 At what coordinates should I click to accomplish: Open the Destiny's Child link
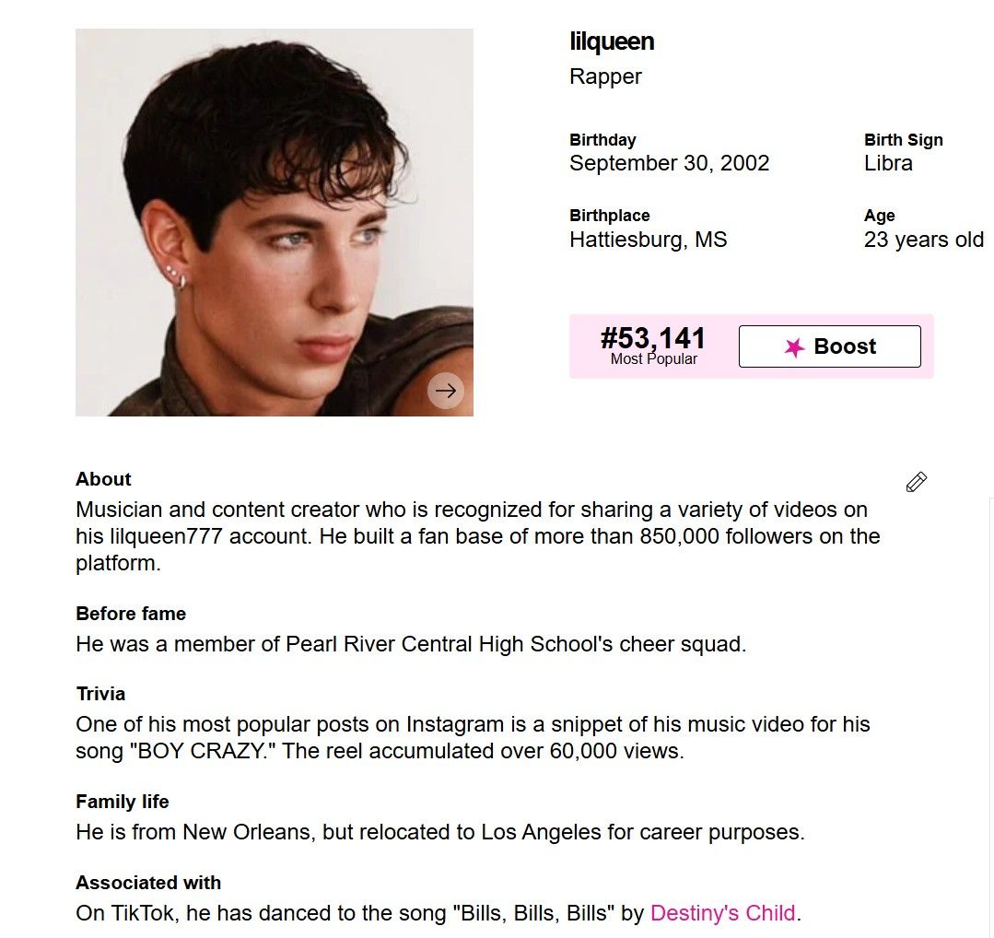[x=722, y=913]
